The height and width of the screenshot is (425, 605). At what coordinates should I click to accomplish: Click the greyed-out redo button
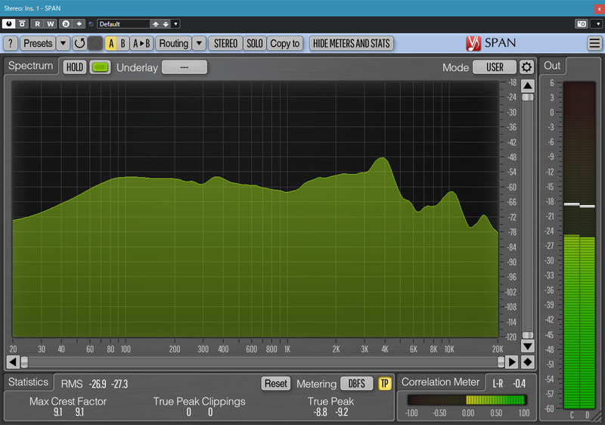[95, 43]
